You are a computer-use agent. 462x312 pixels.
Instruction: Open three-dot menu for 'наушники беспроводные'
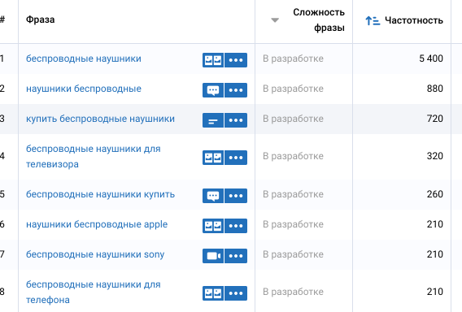236,90
